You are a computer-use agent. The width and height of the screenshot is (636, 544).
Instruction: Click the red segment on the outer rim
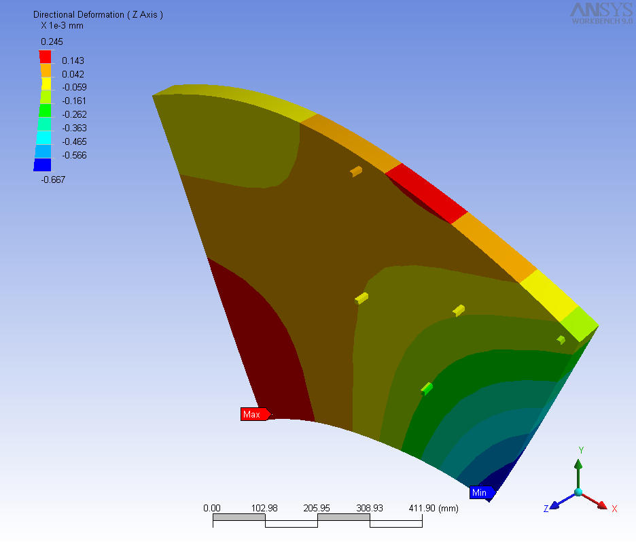426,193
